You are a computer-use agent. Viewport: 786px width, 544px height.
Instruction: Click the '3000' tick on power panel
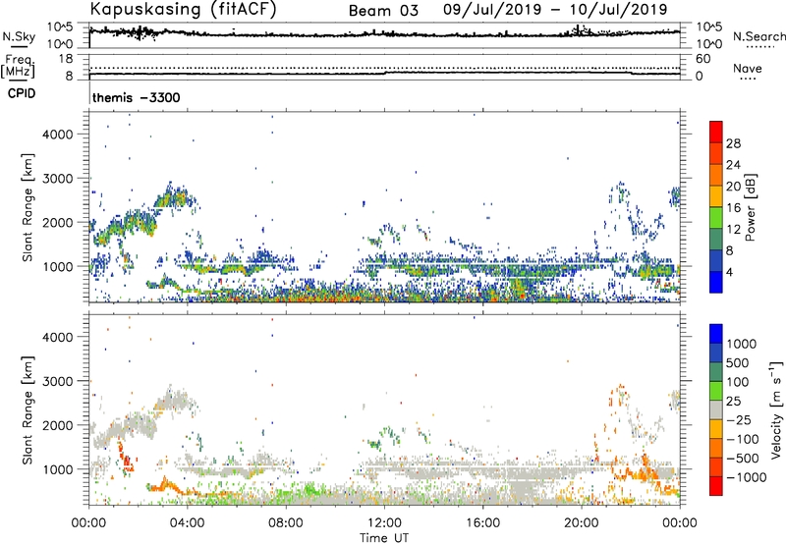point(57,179)
